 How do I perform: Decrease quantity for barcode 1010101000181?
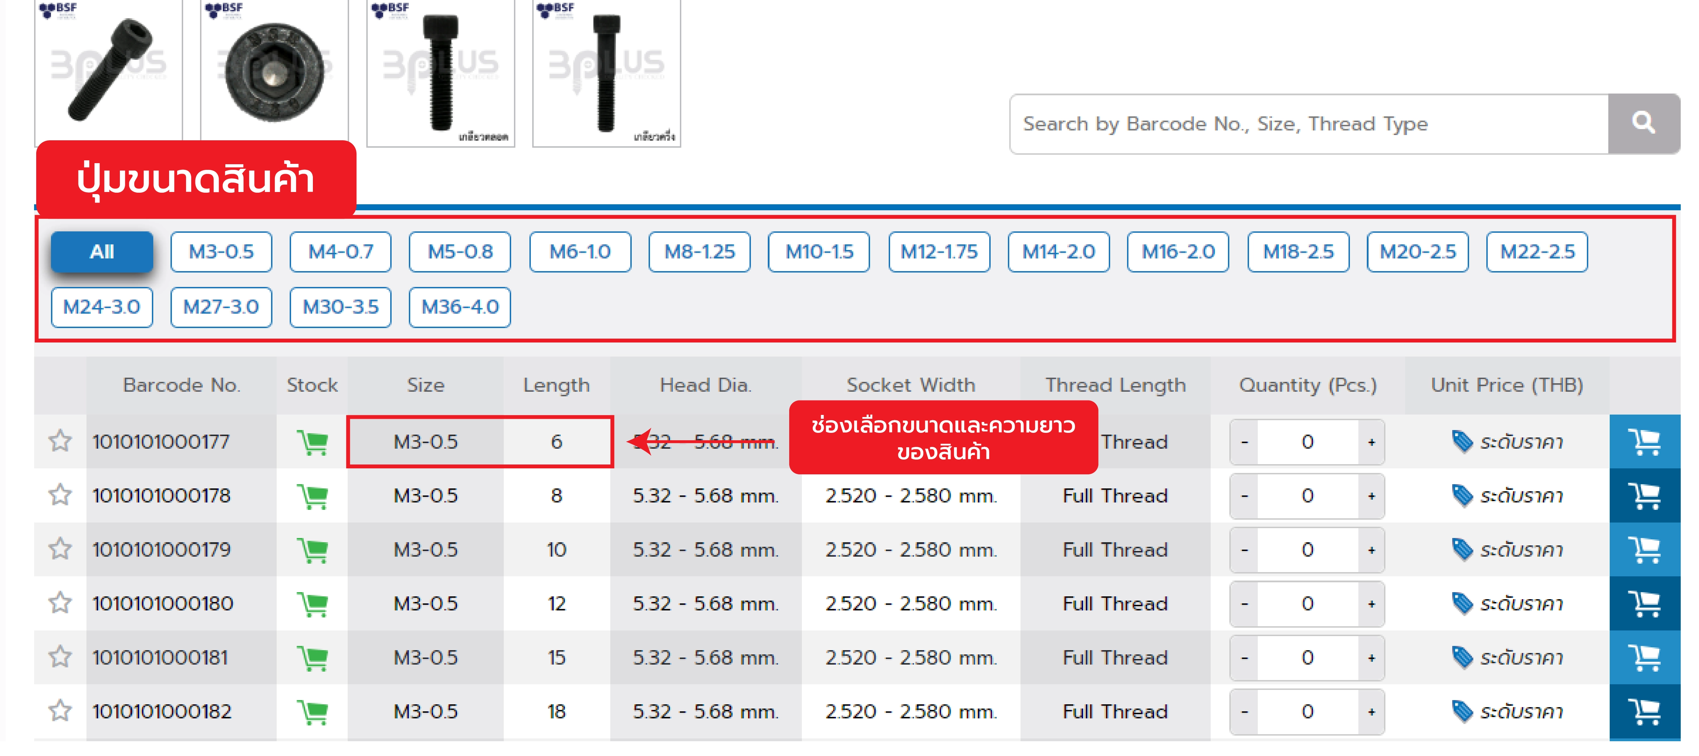click(1244, 658)
